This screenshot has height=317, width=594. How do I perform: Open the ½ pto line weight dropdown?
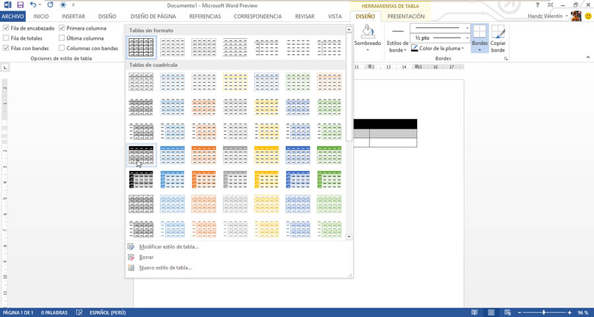tap(468, 38)
